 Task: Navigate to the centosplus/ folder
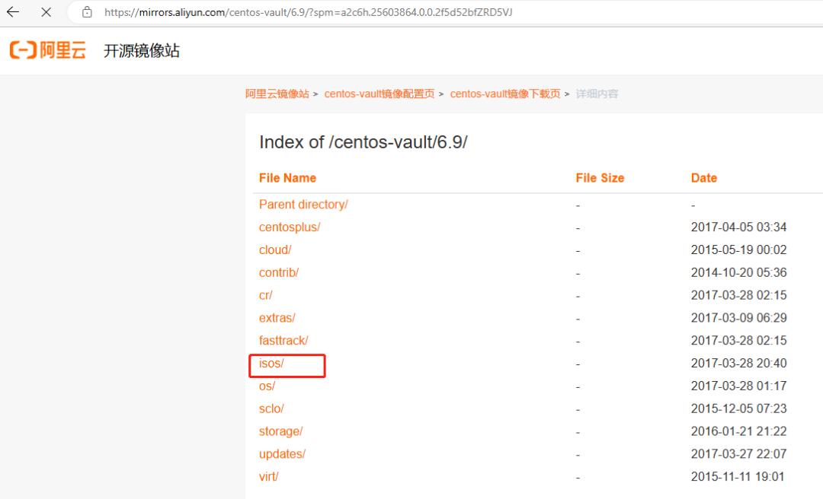[289, 227]
